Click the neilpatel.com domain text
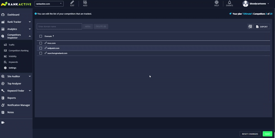Image resolution: width=275 pixels, height=138 pixels. click(x=53, y=48)
